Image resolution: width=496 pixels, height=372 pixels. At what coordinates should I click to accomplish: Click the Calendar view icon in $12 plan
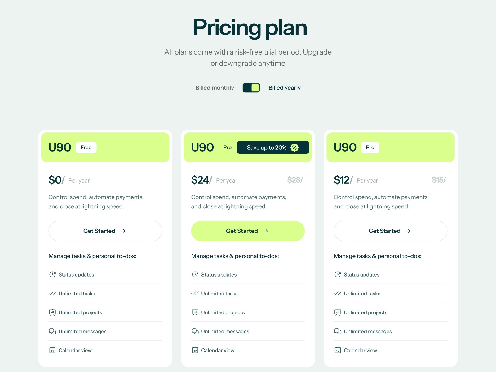coord(338,350)
